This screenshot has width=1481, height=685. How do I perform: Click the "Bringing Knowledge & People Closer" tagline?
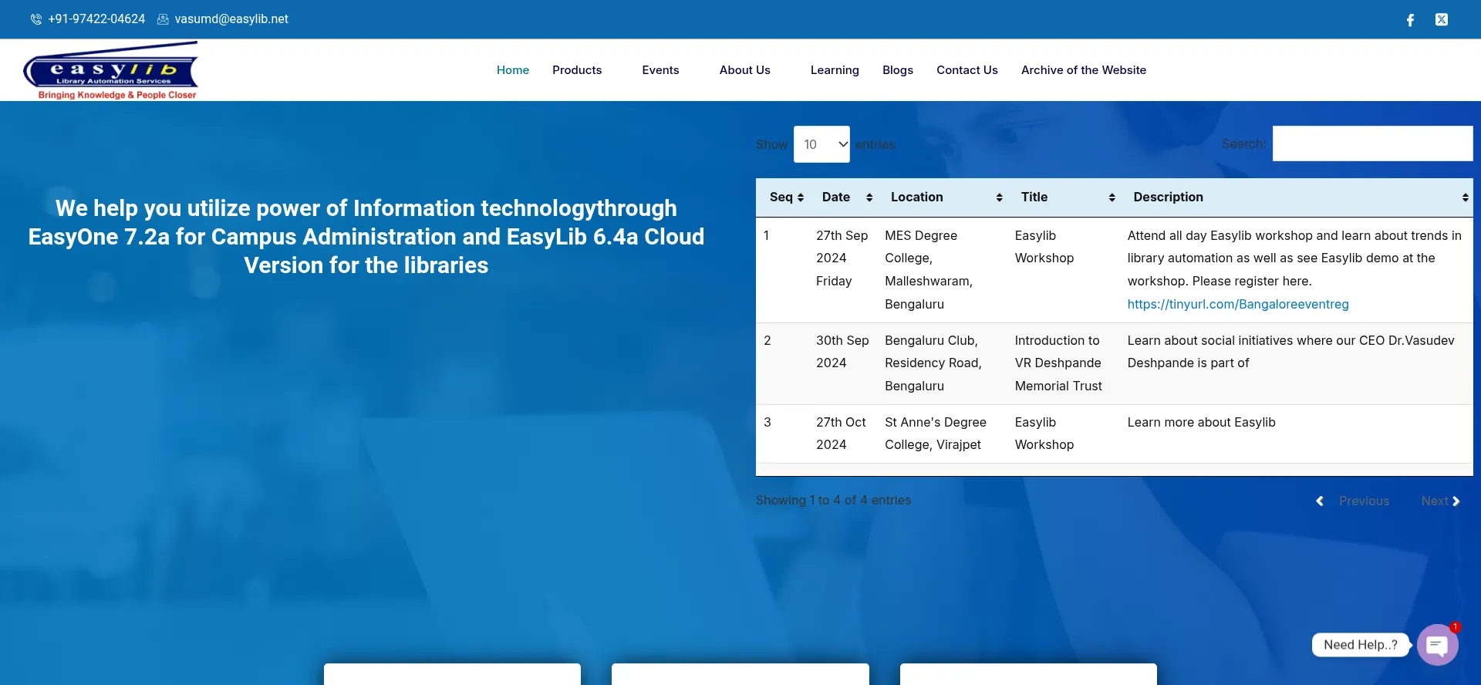point(117,95)
